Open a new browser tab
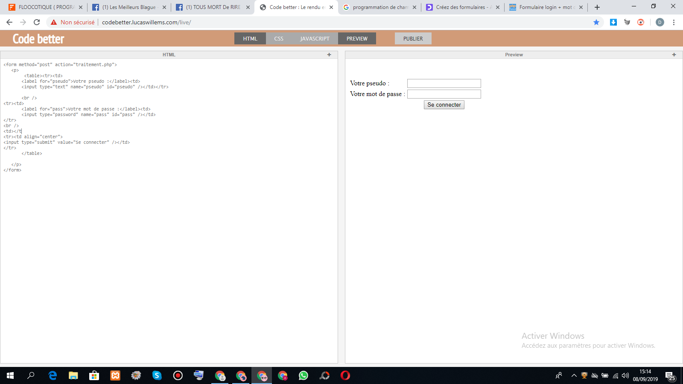 [597, 7]
